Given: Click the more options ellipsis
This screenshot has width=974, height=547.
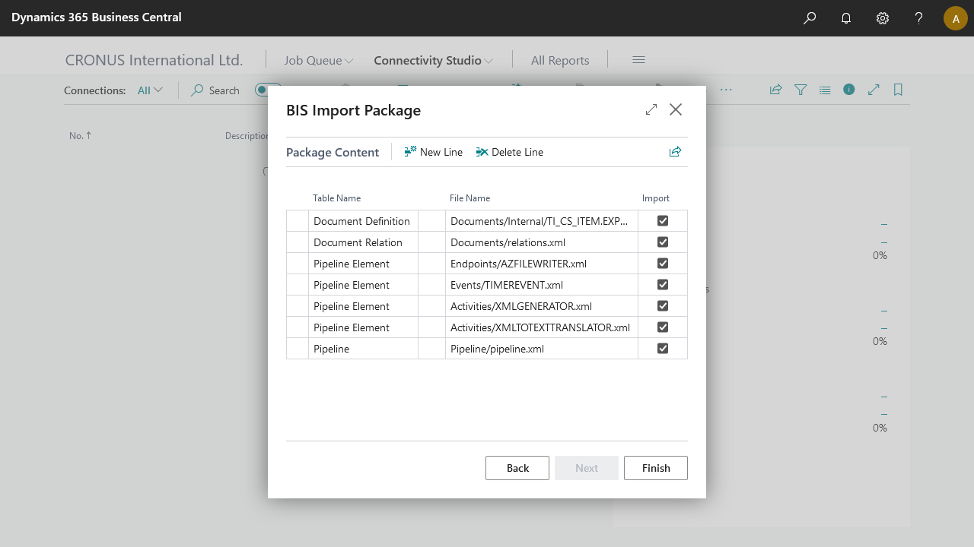Looking at the screenshot, I should point(726,90).
